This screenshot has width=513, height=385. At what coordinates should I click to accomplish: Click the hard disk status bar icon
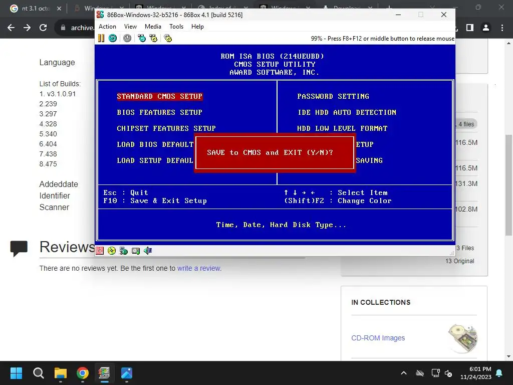(x=136, y=251)
